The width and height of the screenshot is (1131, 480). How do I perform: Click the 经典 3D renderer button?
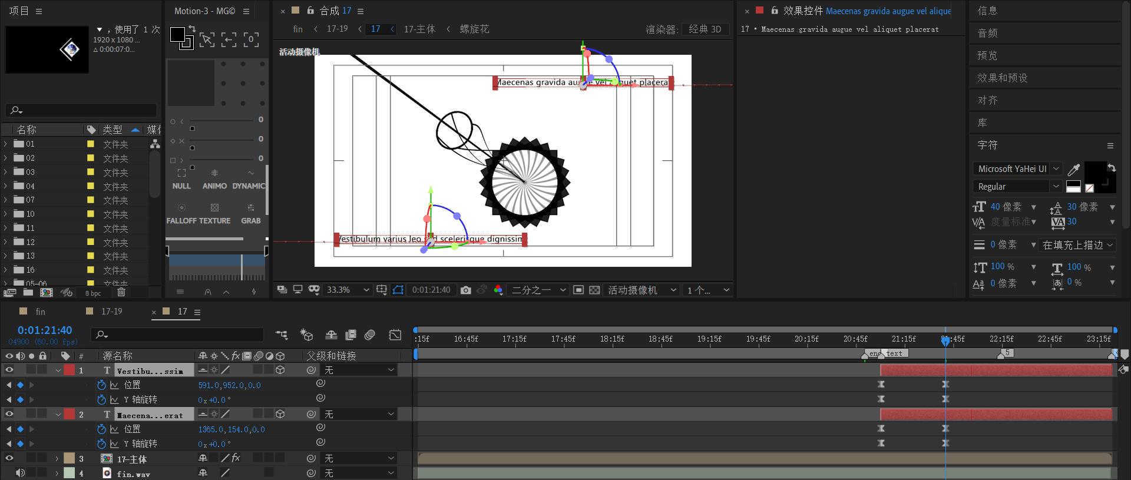705,29
